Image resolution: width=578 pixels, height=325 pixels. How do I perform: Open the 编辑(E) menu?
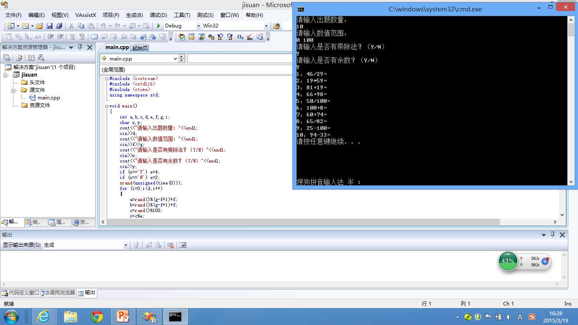36,15
